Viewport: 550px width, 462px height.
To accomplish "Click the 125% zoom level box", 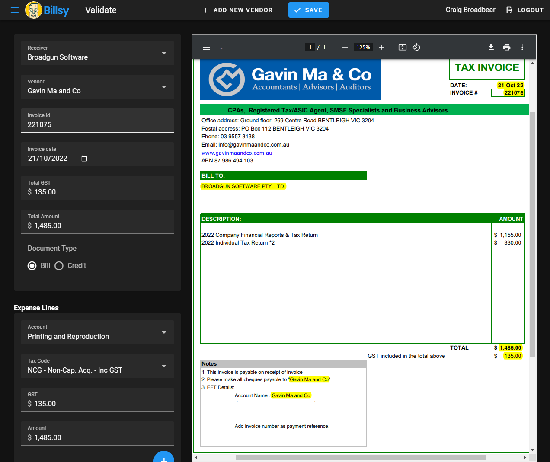I will [363, 47].
